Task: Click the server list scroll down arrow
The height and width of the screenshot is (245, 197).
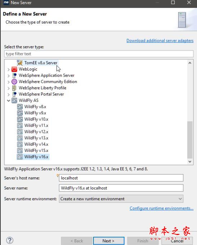Action: (190, 162)
